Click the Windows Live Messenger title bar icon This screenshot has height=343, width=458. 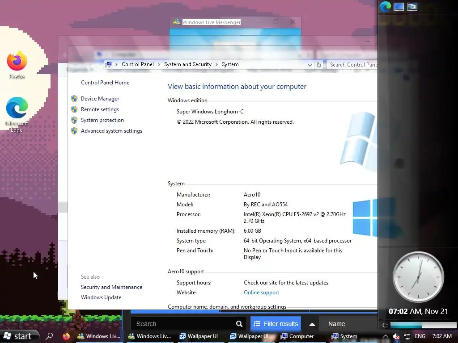point(176,22)
